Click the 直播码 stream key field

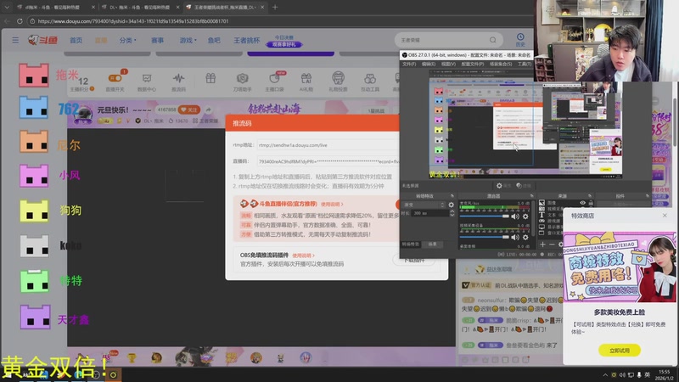(x=328, y=161)
